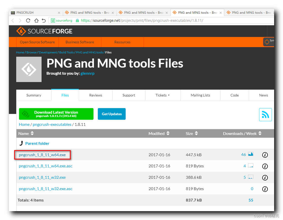283x220 pixels.
Task: Click the RSS feed icon
Action: 265,114
